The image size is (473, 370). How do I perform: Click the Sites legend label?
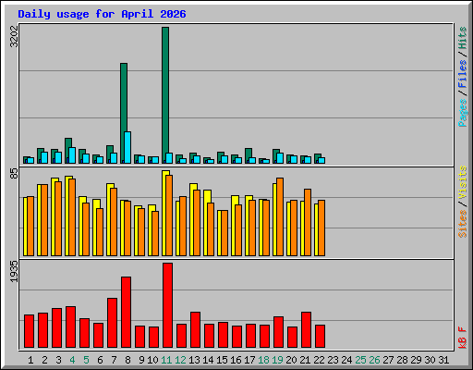(x=462, y=224)
